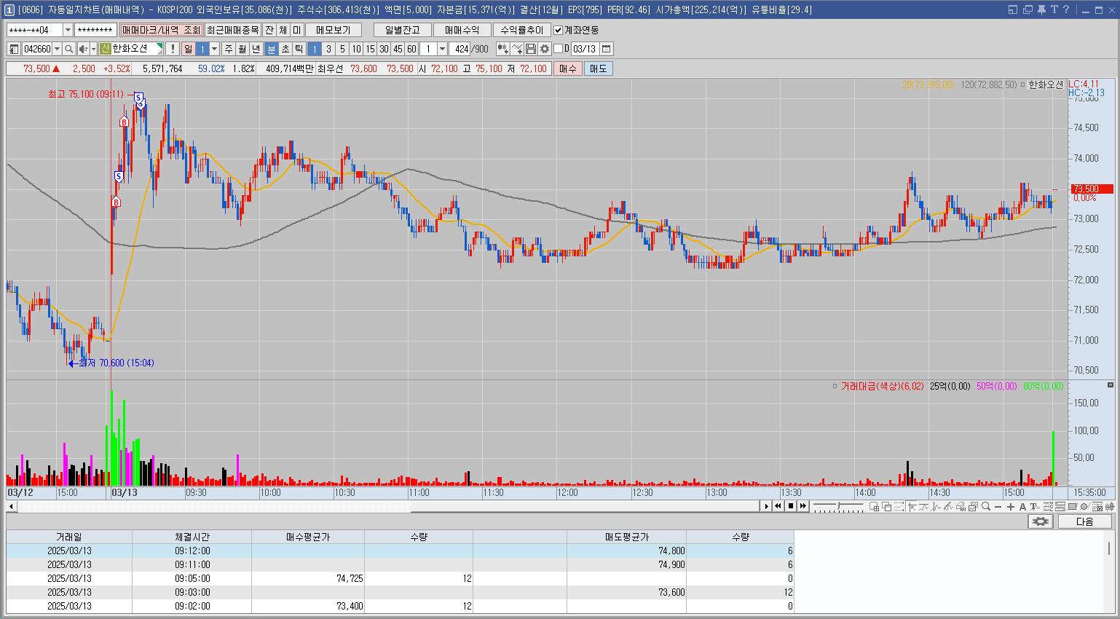
Task: Click the copy window icon in title bar
Action: tap(1028, 9)
